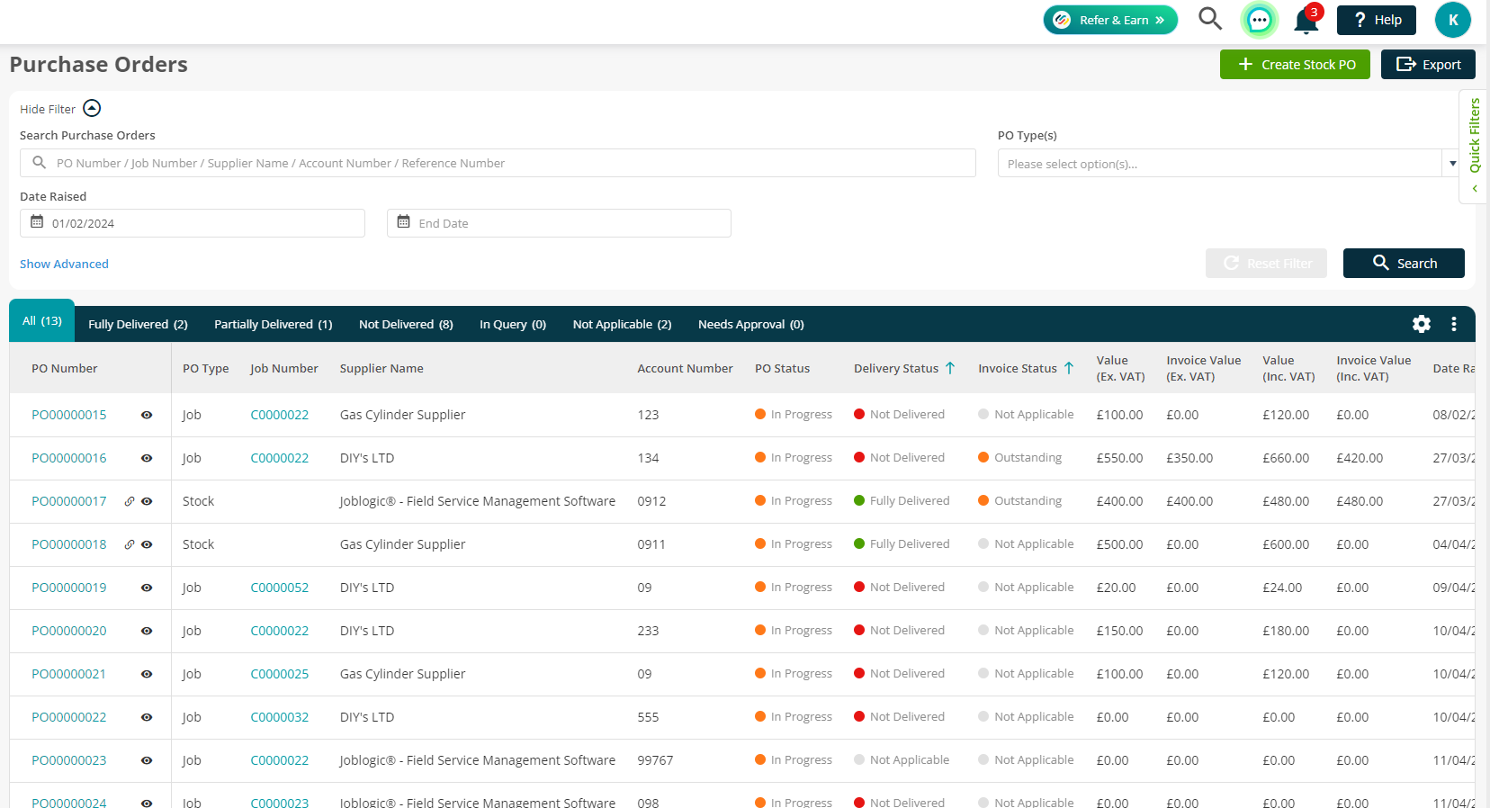Switch to Not Applicable (2) tab
The height and width of the screenshot is (808, 1490).
click(x=622, y=324)
